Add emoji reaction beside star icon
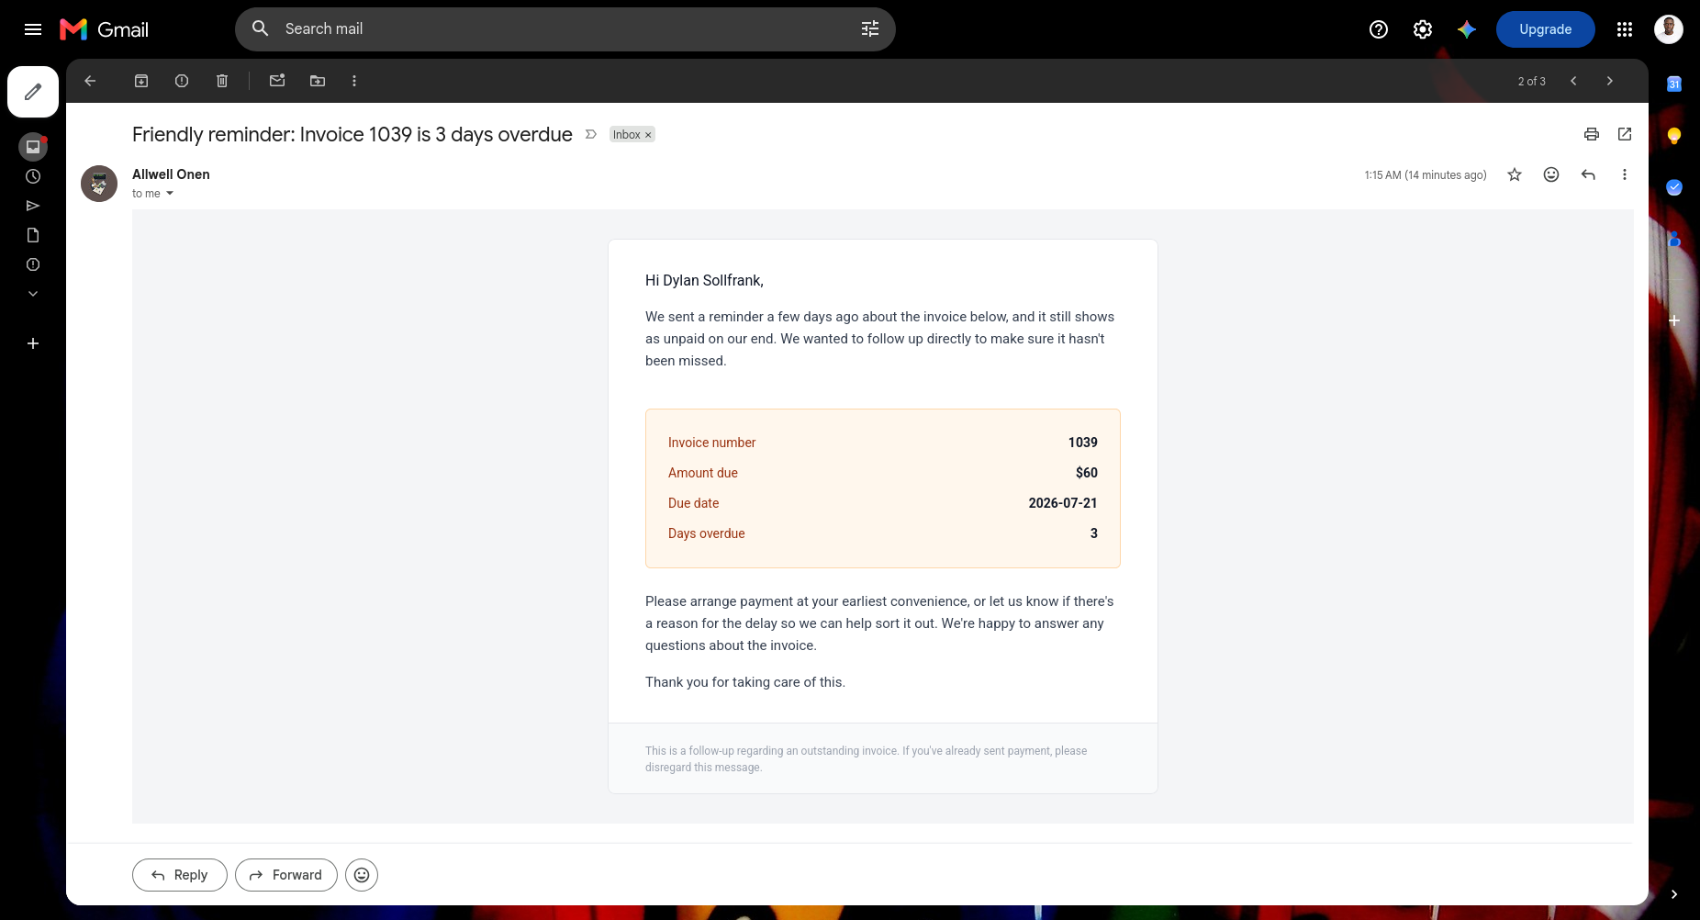 (x=1551, y=174)
